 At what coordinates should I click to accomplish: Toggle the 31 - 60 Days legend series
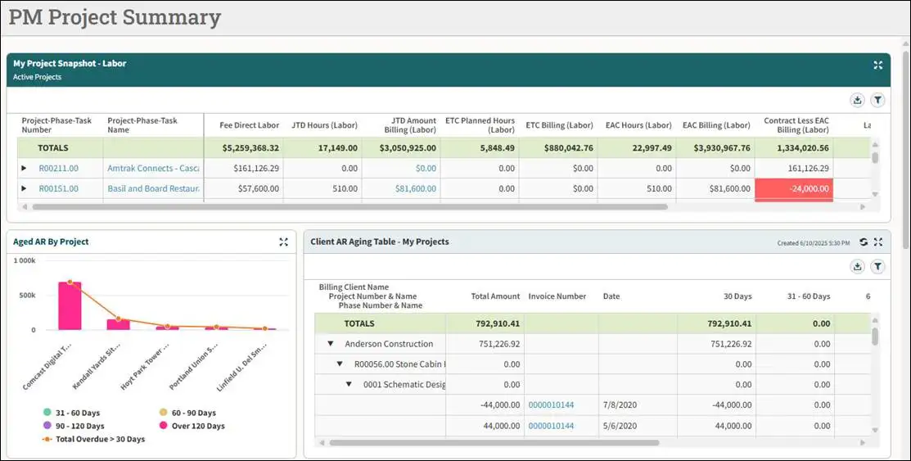(71, 413)
